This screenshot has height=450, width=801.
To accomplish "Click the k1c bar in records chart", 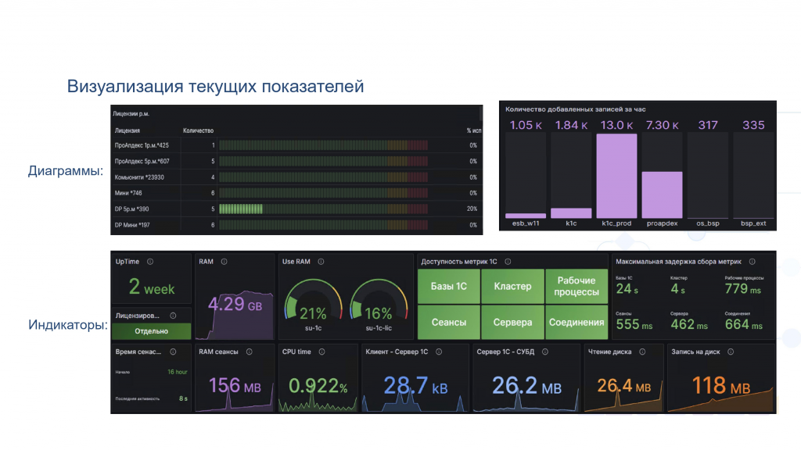I will 571,213.
